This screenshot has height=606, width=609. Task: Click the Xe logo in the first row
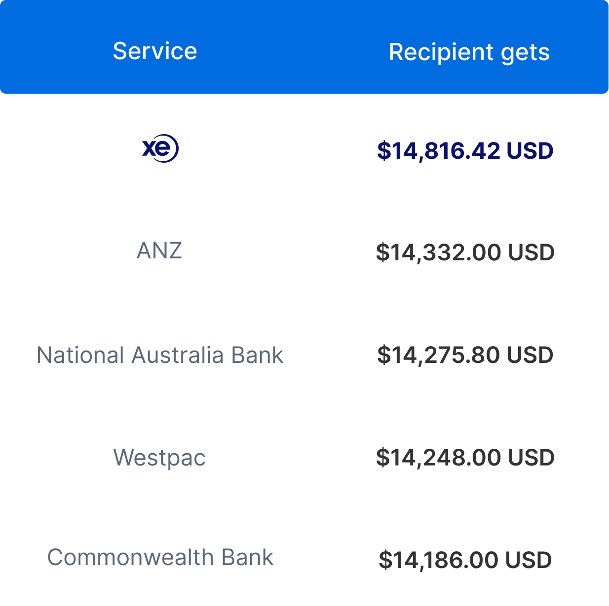tap(160, 148)
